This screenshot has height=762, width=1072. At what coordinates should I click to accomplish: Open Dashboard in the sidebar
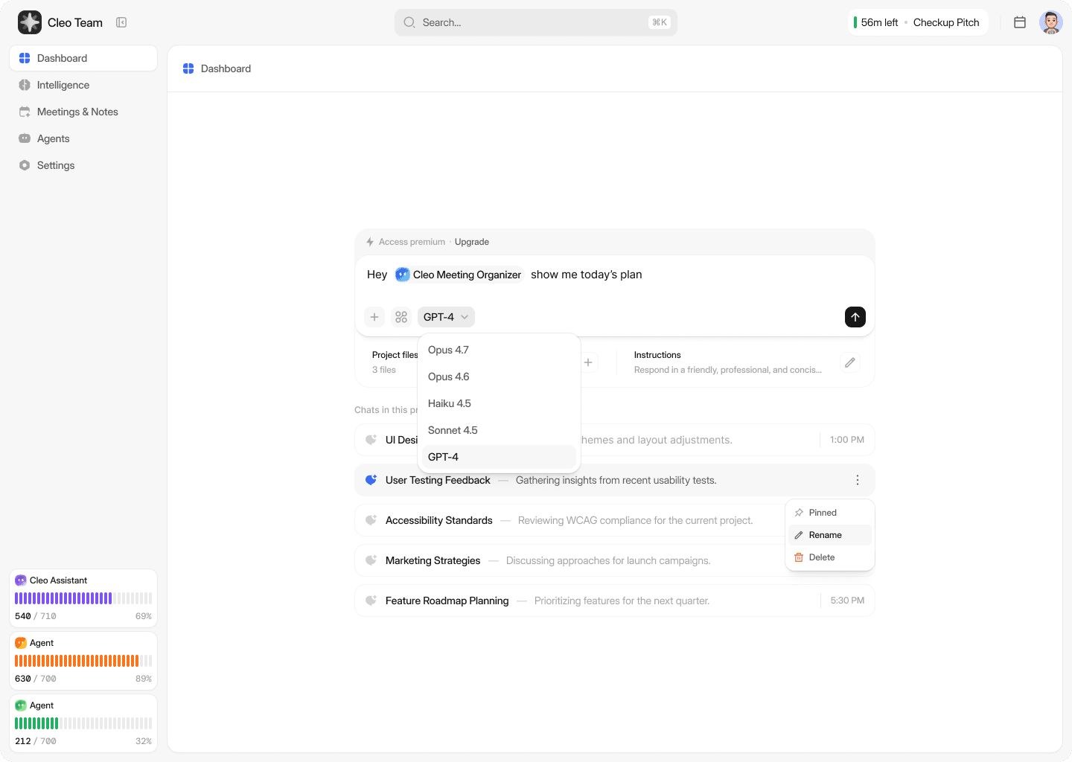83,58
